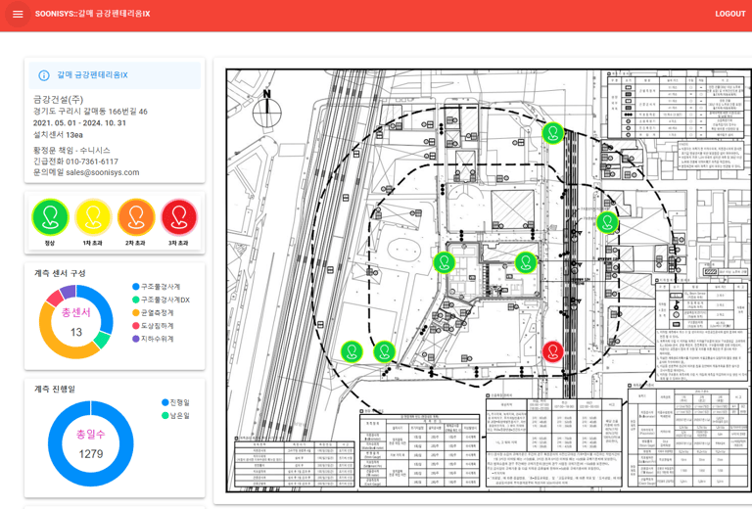Select the green 정상 status icon
The height and width of the screenshot is (509, 752).
point(50,217)
